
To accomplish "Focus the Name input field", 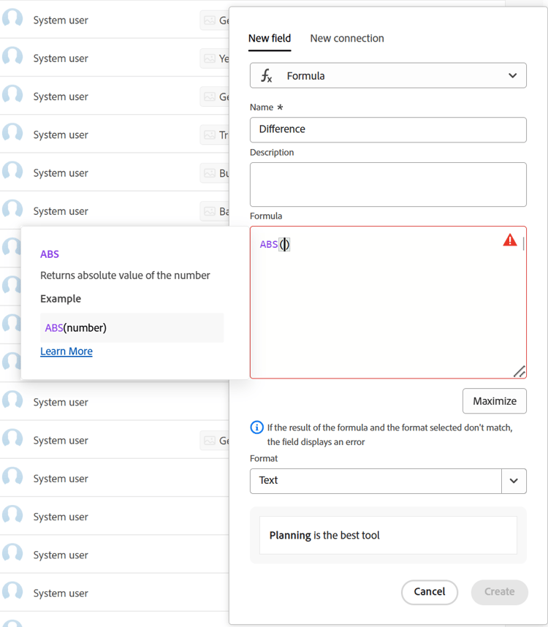I will 388,129.
